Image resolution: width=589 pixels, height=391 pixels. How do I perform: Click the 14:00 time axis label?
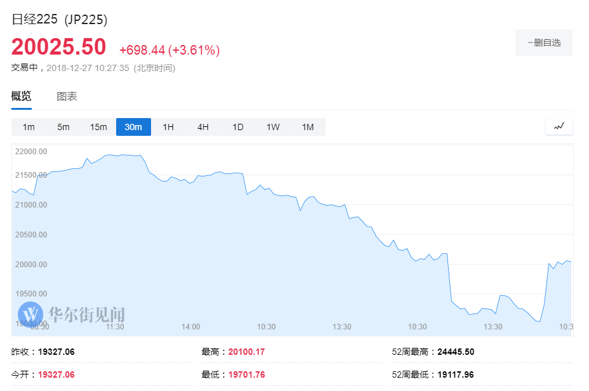(190, 327)
